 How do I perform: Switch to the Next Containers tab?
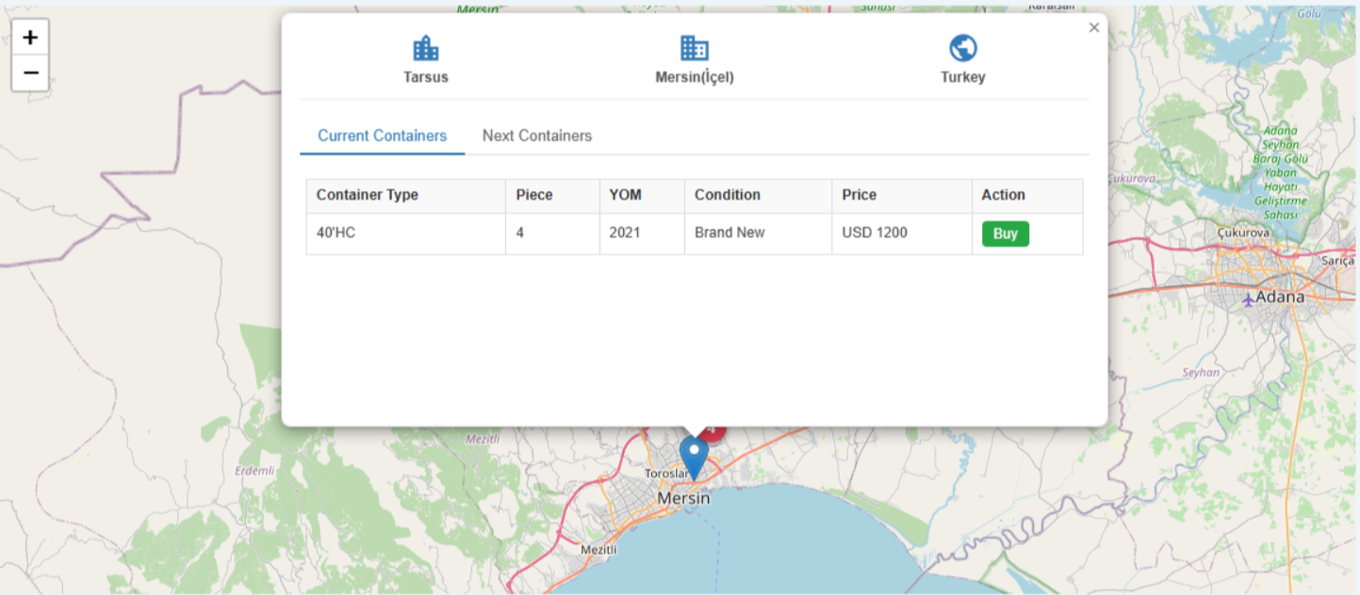pyautogui.click(x=536, y=136)
